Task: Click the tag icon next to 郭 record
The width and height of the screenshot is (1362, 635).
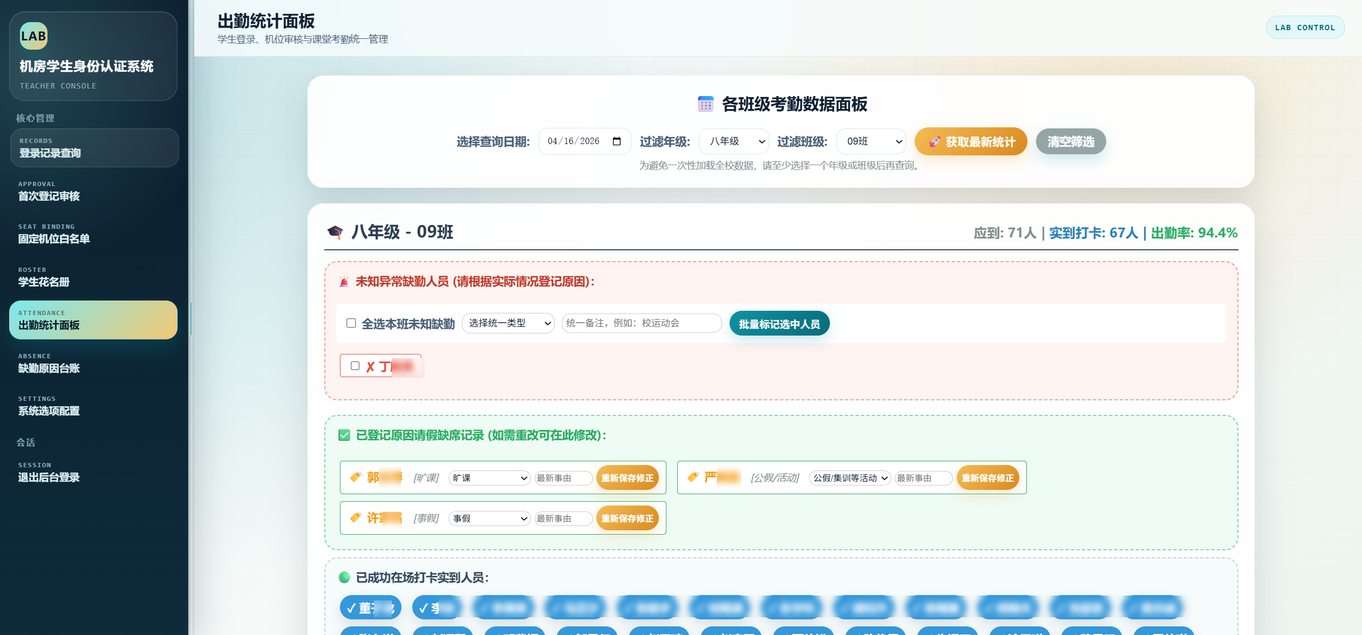Action: [x=356, y=477]
